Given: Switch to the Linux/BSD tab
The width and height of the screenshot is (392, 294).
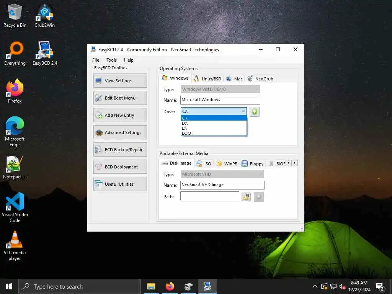Looking at the screenshot, I should pyautogui.click(x=208, y=79).
